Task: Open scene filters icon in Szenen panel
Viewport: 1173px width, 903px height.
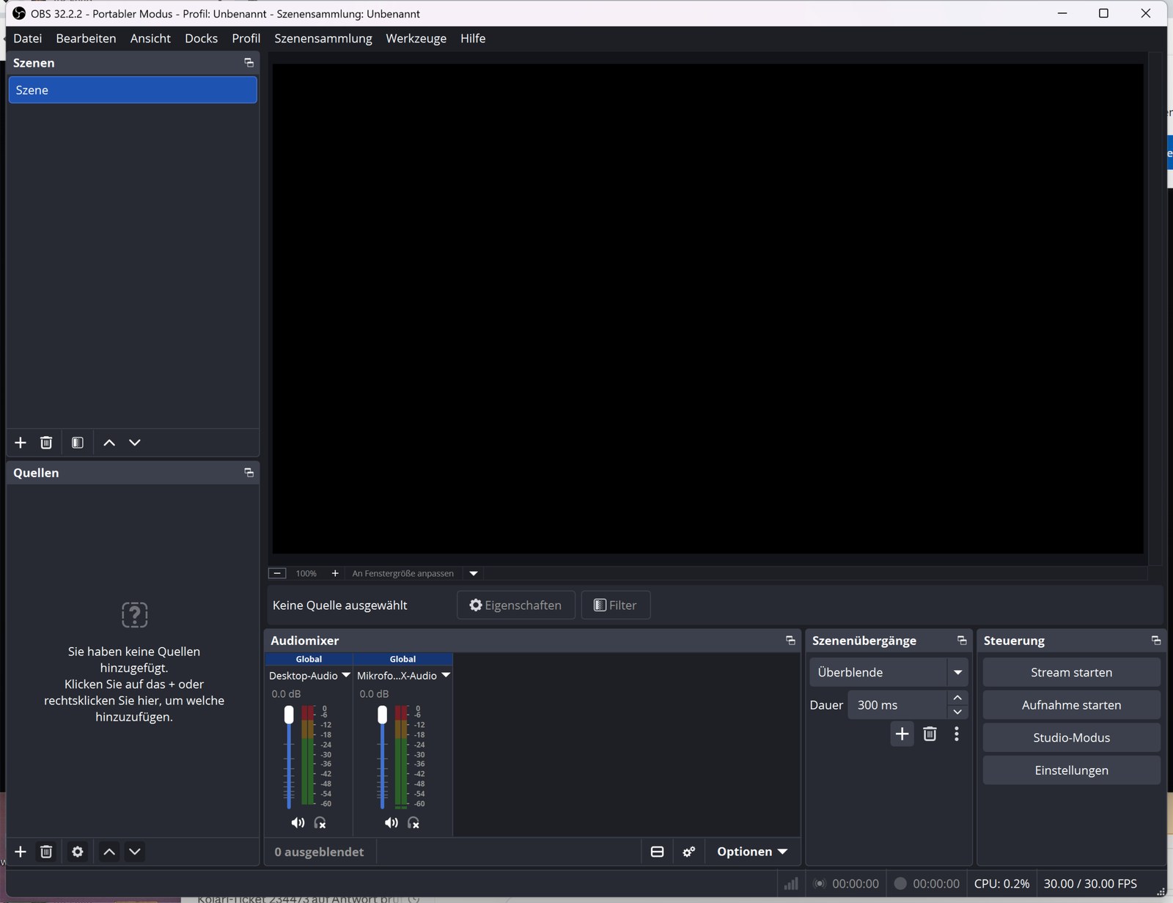Action: pos(78,443)
